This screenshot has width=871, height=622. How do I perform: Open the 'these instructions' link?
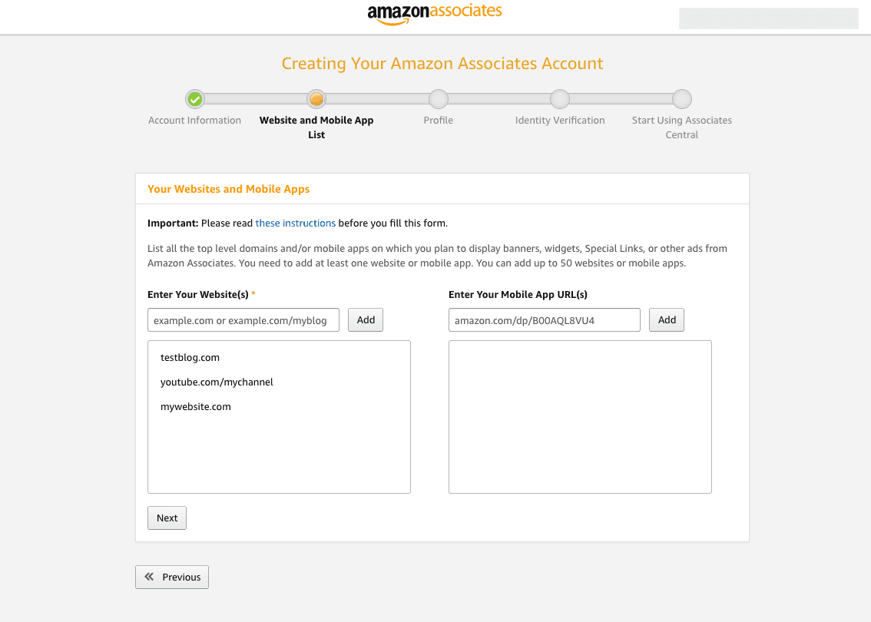295,223
